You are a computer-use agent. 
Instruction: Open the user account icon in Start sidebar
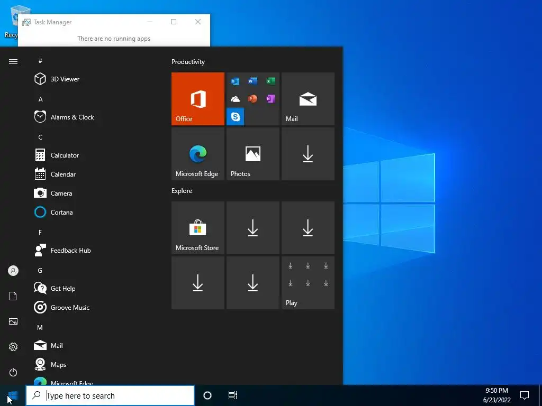13,271
